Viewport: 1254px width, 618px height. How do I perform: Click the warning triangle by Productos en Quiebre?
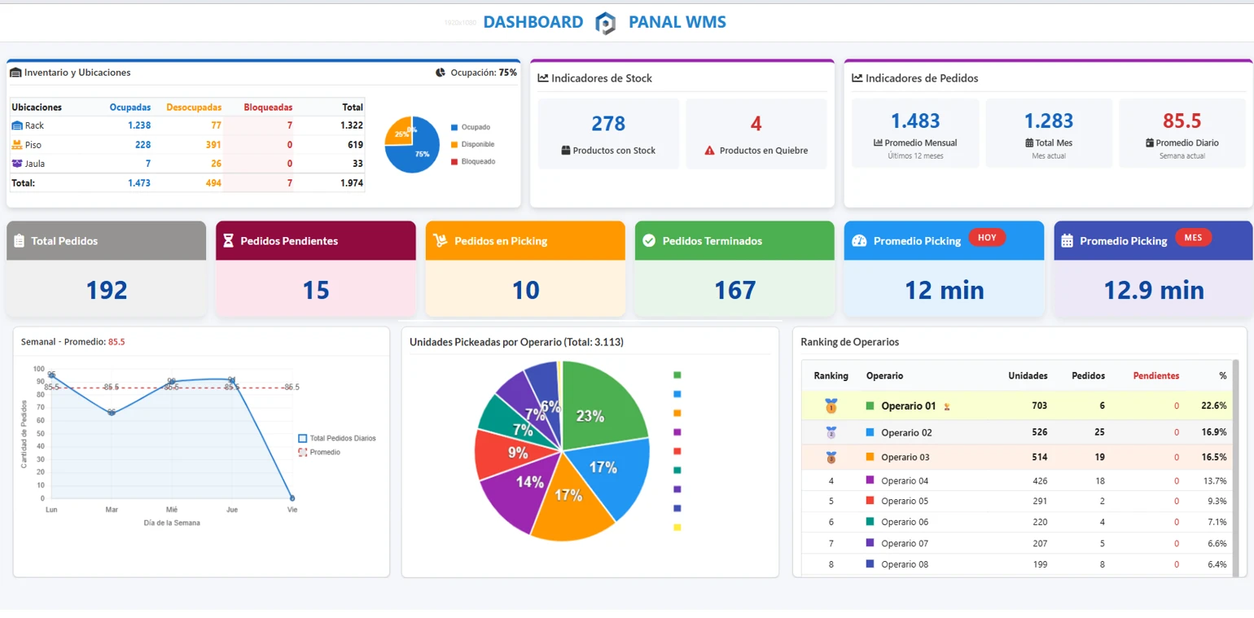[709, 151]
